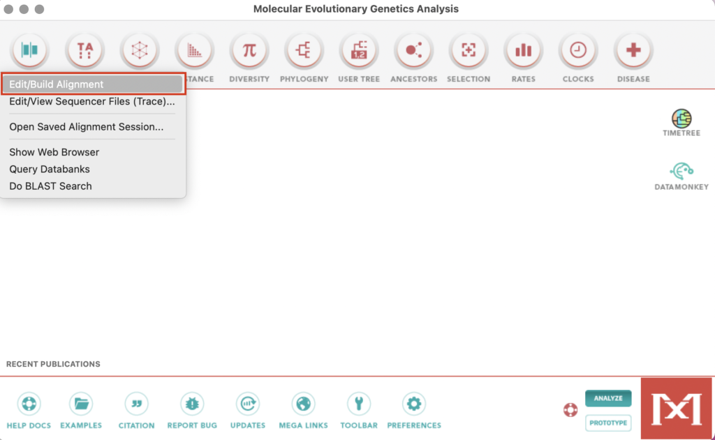
Task: Open the Phylogeny tree icon
Action: click(304, 50)
